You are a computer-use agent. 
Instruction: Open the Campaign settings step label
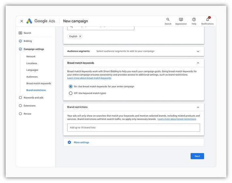point(34,49)
